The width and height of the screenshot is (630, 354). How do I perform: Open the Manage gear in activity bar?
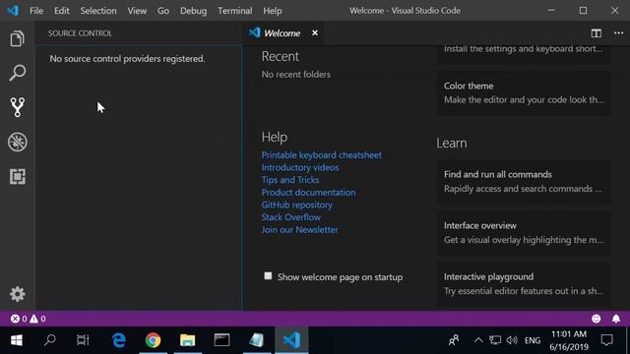click(x=18, y=294)
